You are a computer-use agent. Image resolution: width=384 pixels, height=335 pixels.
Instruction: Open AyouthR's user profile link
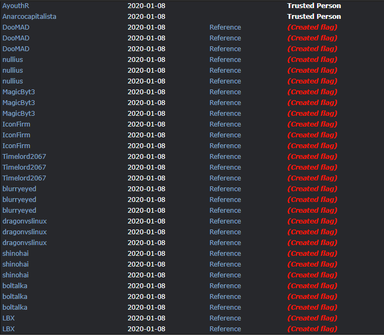(16, 6)
